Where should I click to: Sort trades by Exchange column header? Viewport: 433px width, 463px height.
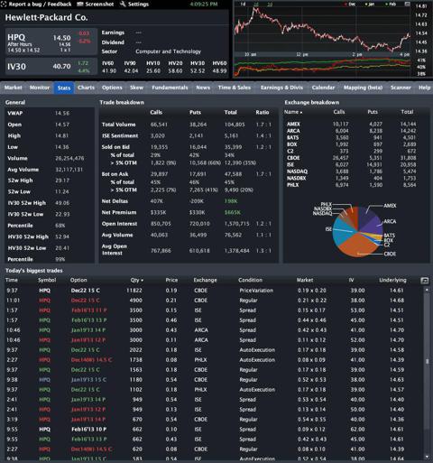coord(205,280)
